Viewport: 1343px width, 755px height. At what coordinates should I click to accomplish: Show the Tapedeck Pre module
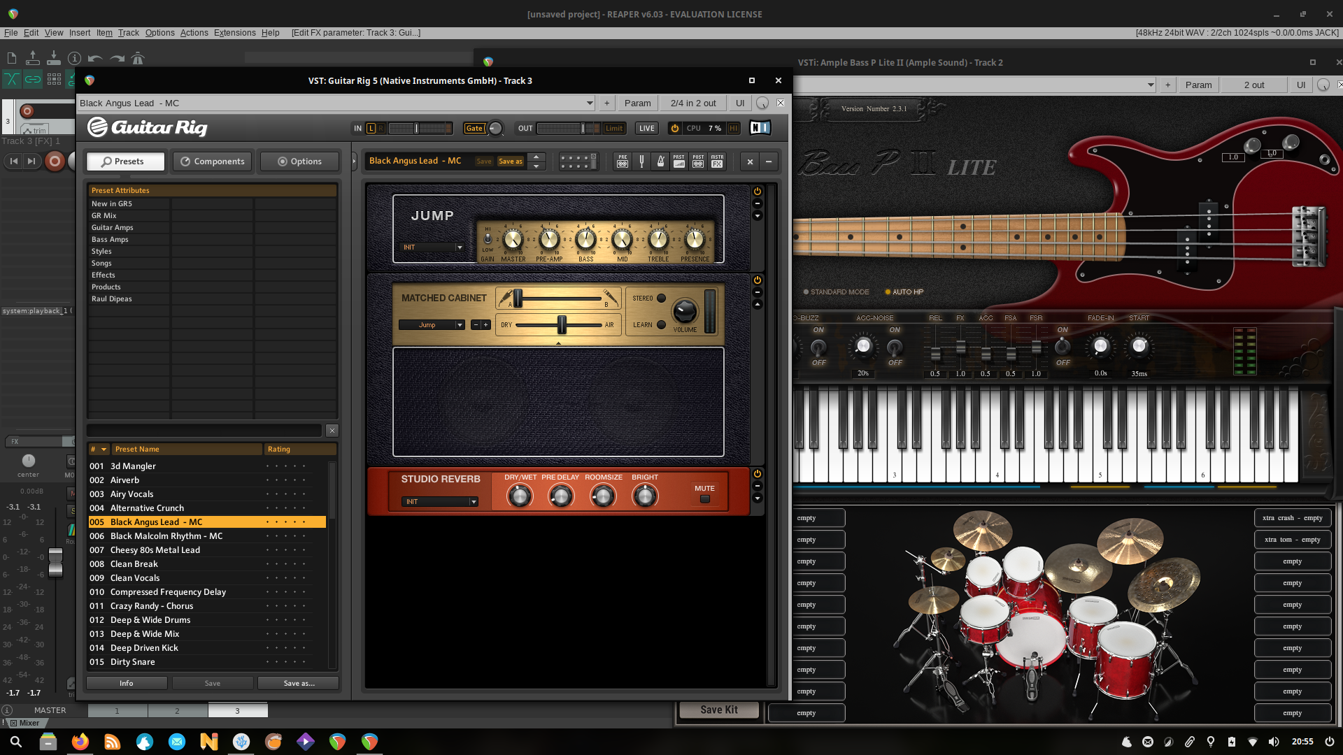pyautogui.click(x=623, y=161)
